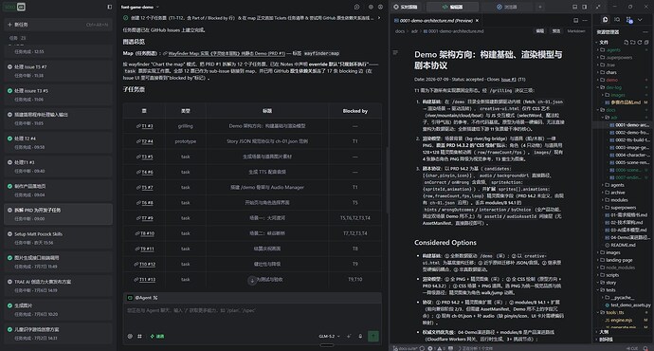Open the 'TRAE AI' task in sidebar
Viewport: 654px width, 351px height.
pos(58,286)
